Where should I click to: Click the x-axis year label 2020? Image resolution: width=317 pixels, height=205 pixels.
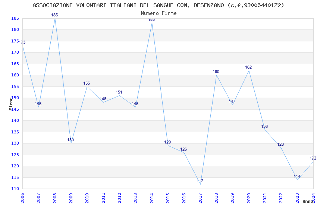point(249,198)
